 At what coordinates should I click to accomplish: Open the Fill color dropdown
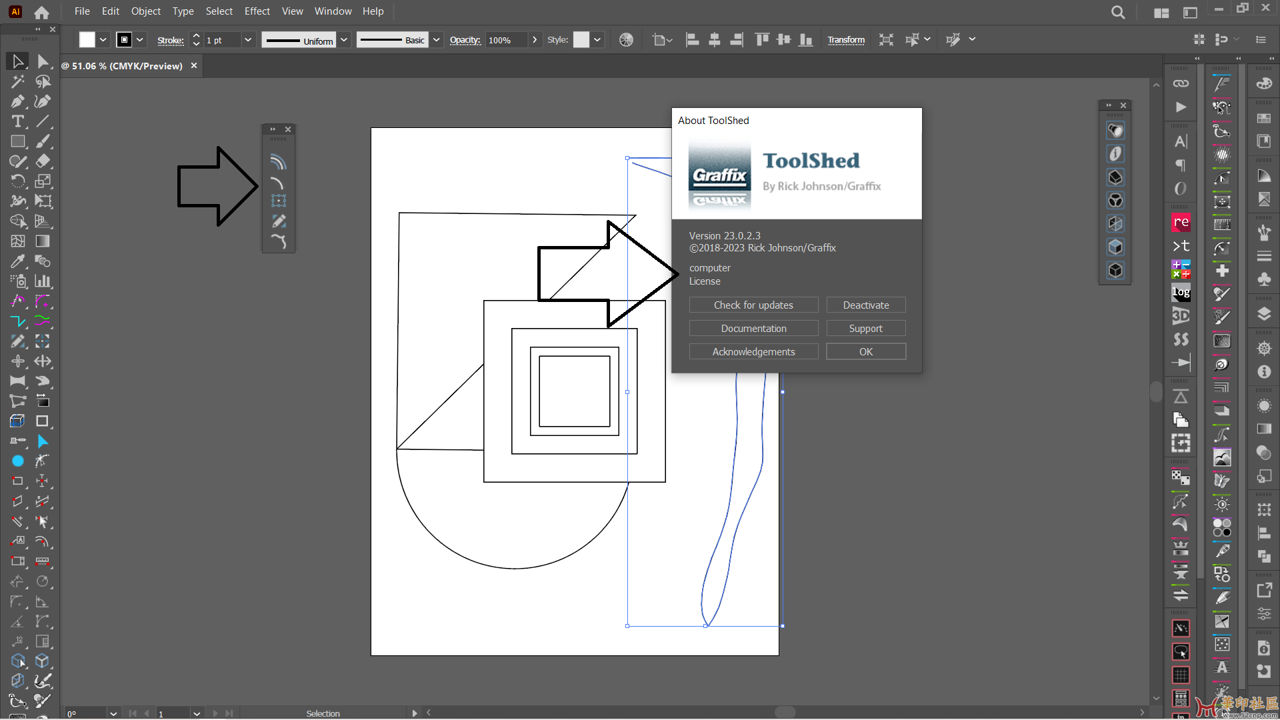pos(103,40)
